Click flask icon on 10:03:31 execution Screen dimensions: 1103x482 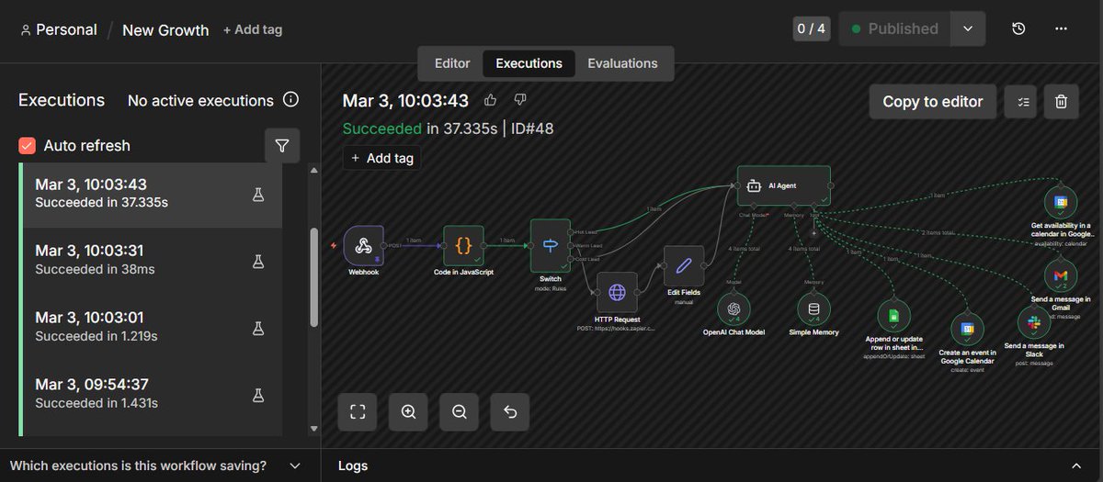pyautogui.click(x=258, y=261)
